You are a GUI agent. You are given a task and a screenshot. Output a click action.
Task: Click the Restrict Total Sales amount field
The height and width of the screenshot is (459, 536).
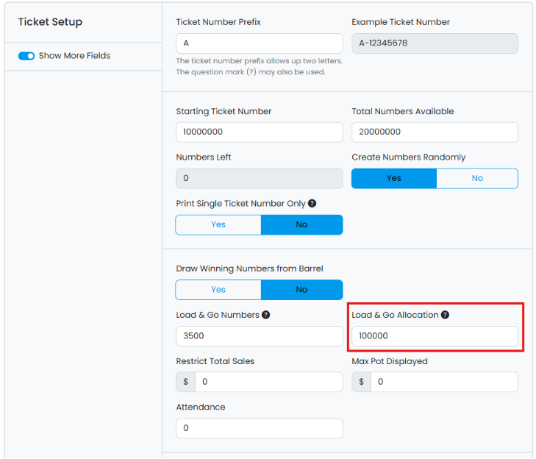[268, 382]
